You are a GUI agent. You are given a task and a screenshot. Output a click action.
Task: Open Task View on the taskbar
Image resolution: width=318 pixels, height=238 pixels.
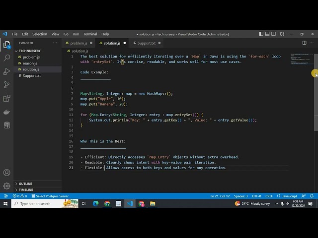84,204
